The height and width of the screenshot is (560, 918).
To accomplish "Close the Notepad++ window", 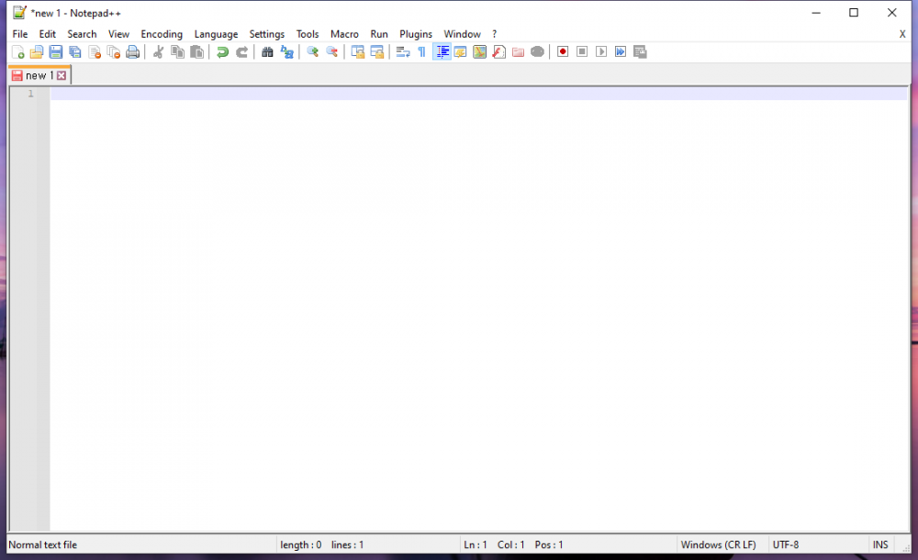I will [891, 13].
